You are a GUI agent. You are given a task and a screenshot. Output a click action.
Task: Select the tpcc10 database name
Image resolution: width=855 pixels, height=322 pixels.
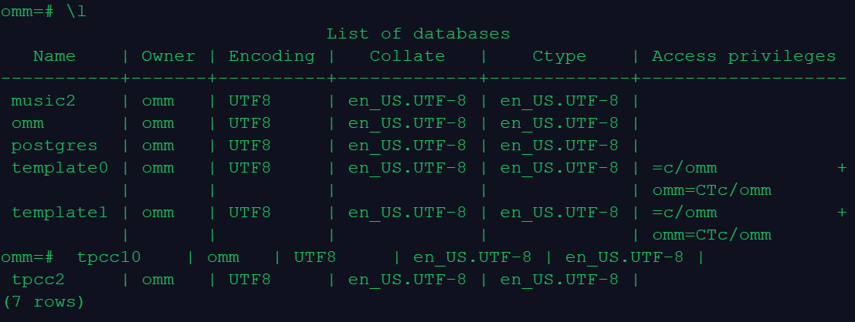pyautogui.click(x=109, y=257)
